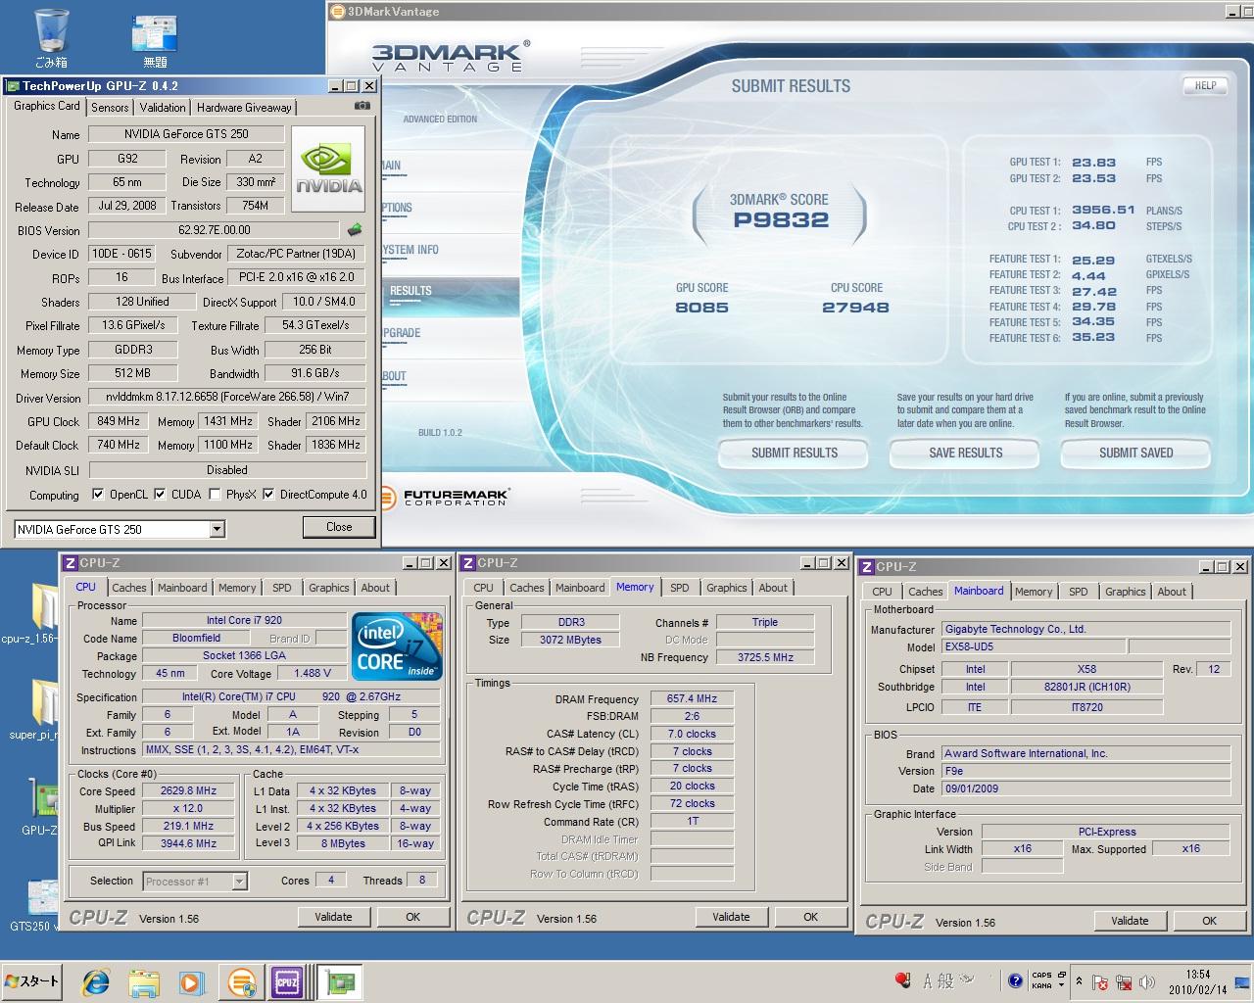
Task: Click the Driver Version field in GPU-Z
Action: [x=227, y=398]
